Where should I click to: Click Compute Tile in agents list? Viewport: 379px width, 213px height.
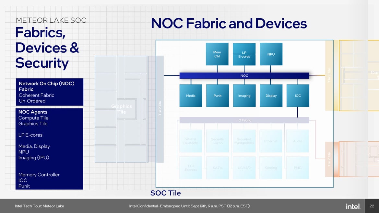33,118
